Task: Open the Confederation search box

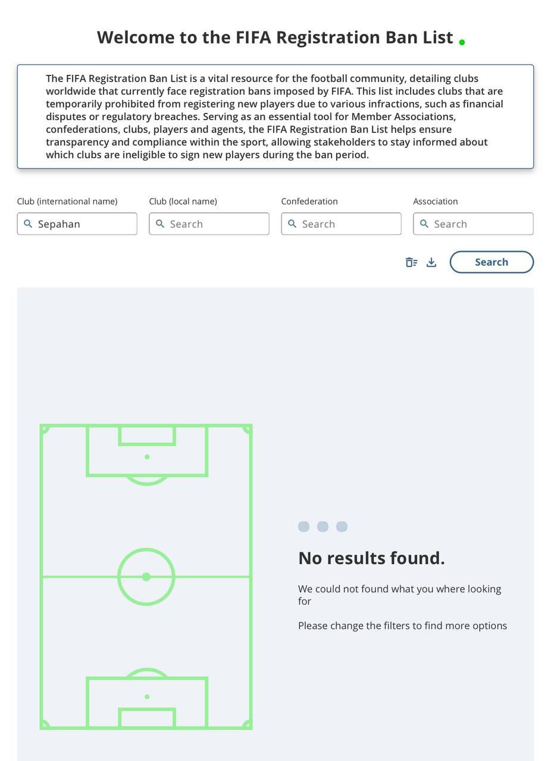Action: click(342, 224)
